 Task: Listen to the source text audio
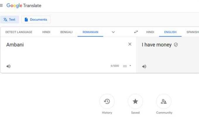tap(8, 66)
